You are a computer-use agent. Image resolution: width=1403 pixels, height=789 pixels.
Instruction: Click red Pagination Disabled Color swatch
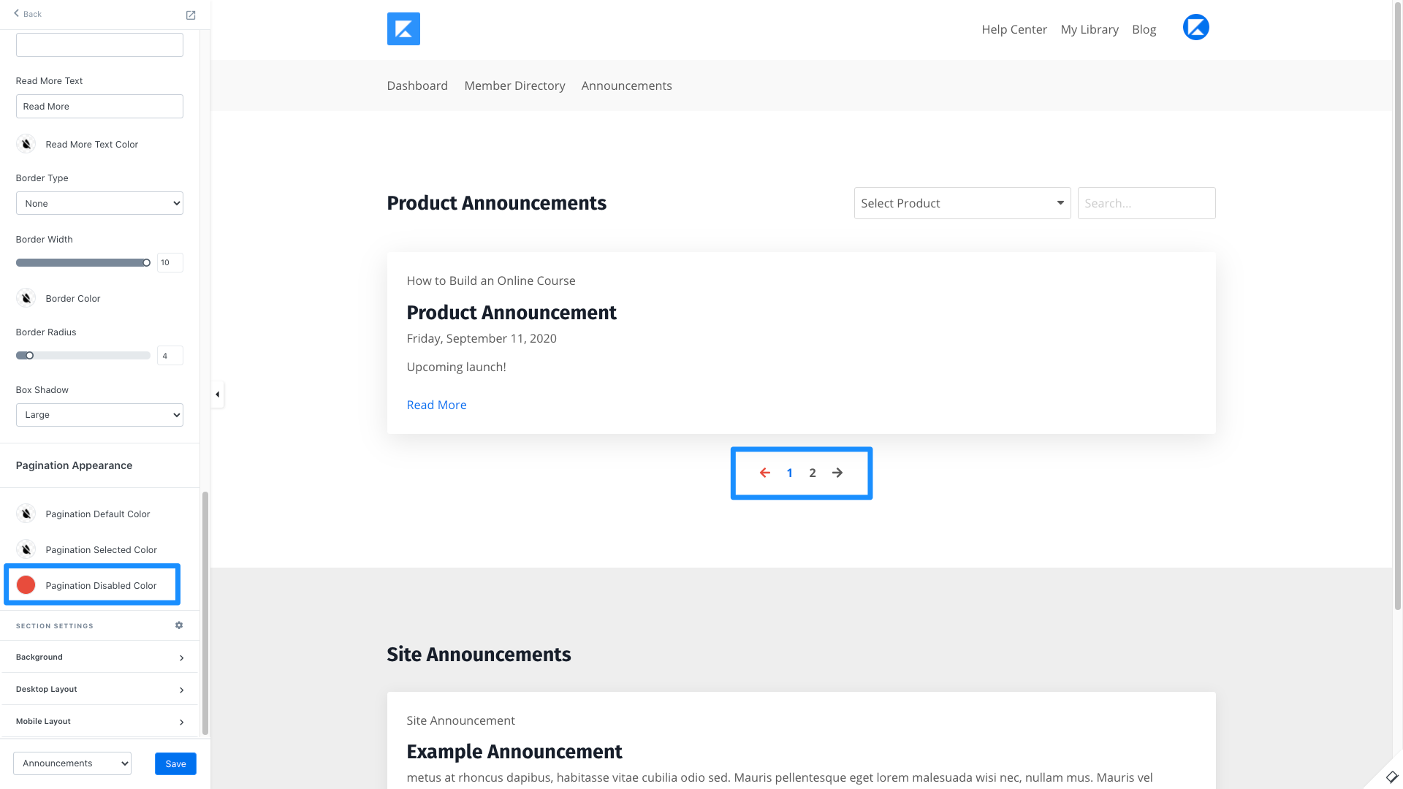pos(26,585)
